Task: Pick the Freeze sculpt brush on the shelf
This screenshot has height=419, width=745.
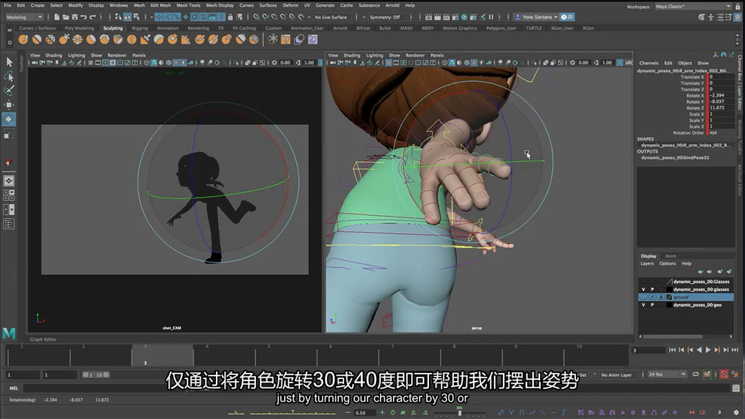Action: pos(254,39)
